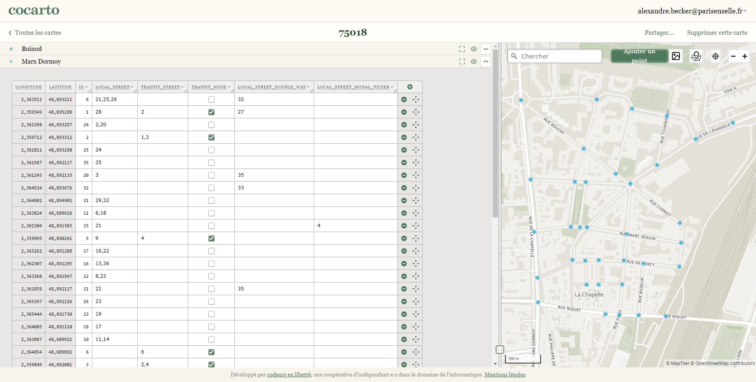The image size is (756, 382).
Task: Click the cocarto logo
Action: pos(34,10)
